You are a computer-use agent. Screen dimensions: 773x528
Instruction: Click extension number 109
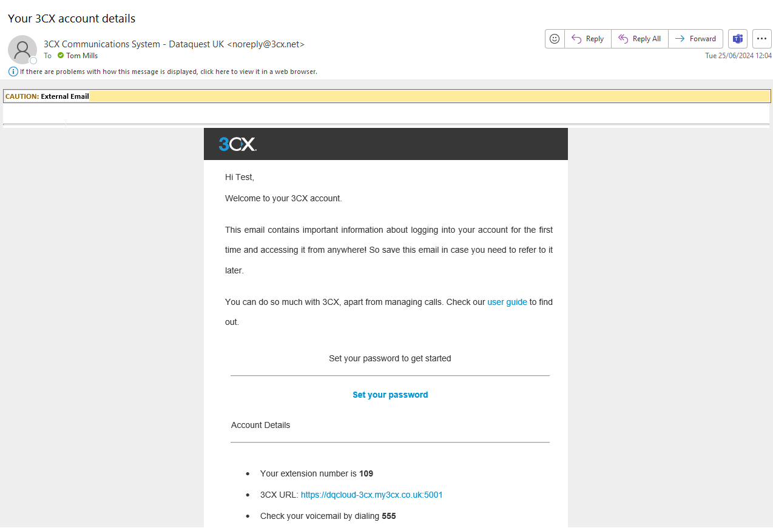click(366, 473)
